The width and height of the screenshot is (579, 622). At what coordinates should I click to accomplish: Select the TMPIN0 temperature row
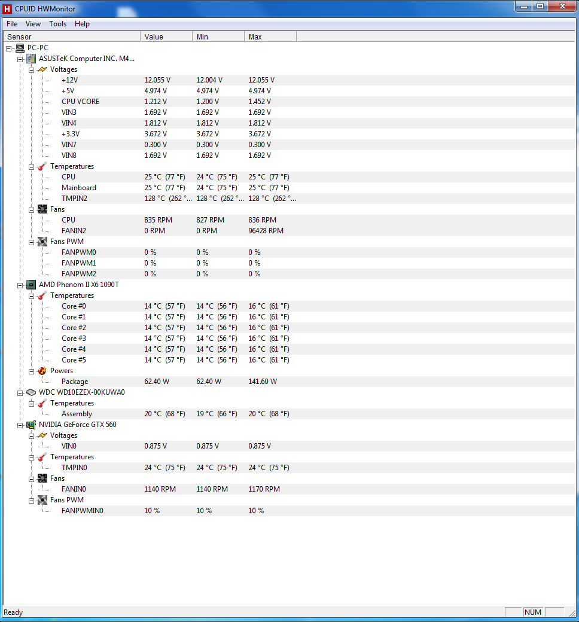coord(318,468)
